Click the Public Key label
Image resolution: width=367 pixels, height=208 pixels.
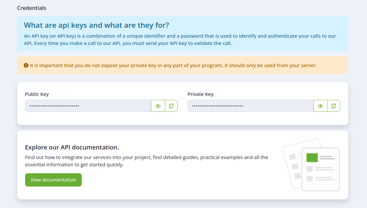[37, 94]
